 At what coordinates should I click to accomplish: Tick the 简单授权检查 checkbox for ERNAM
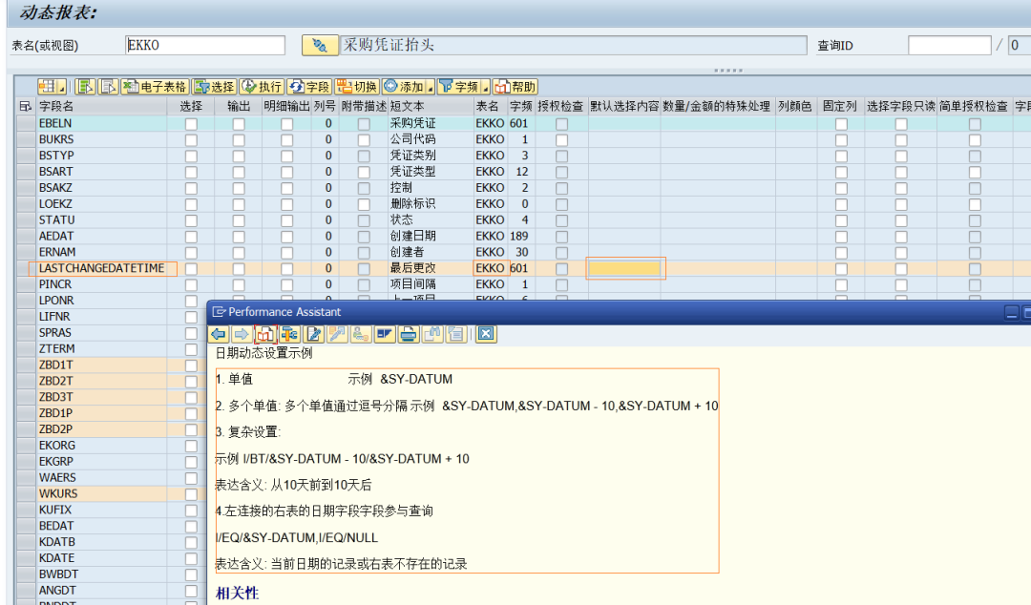[975, 253]
